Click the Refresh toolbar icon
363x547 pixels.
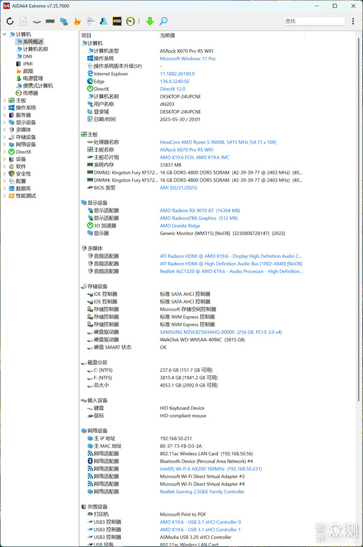coord(10,21)
